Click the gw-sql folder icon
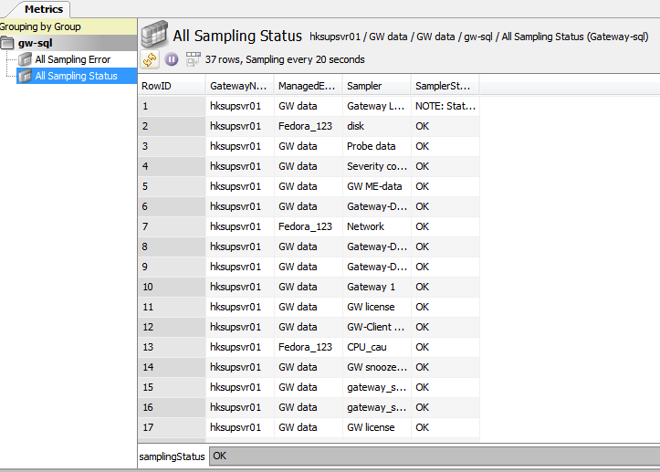The width and height of the screenshot is (660, 472). (7, 43)
